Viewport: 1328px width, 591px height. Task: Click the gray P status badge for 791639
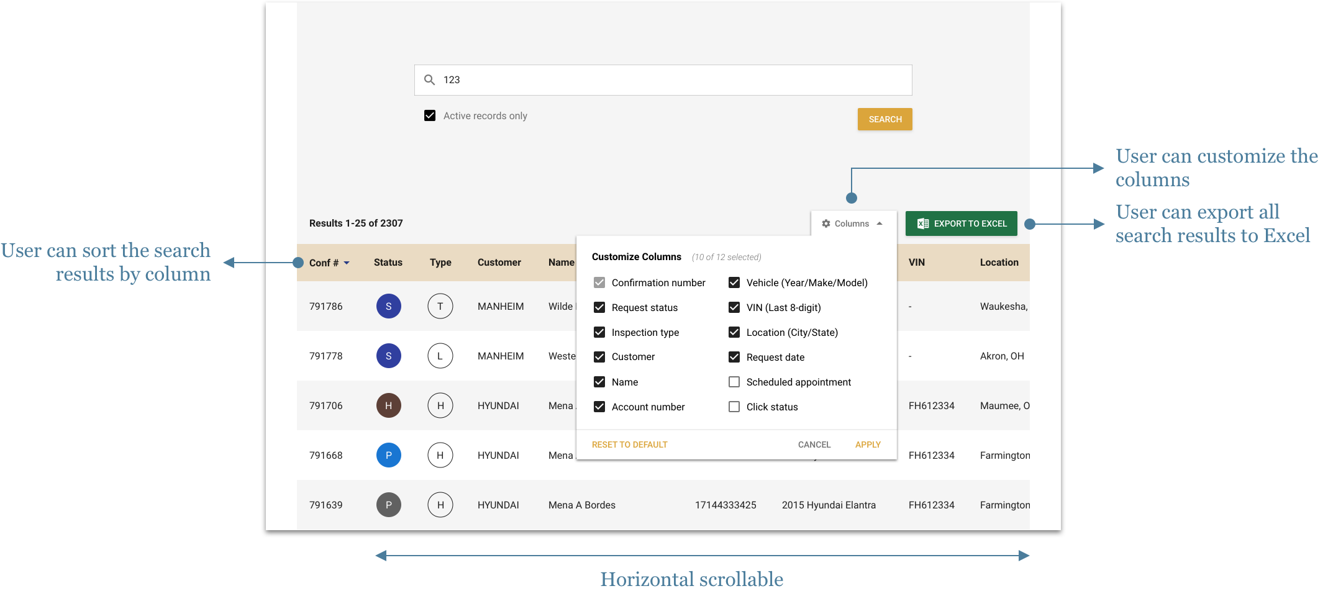tap(388, 505)
